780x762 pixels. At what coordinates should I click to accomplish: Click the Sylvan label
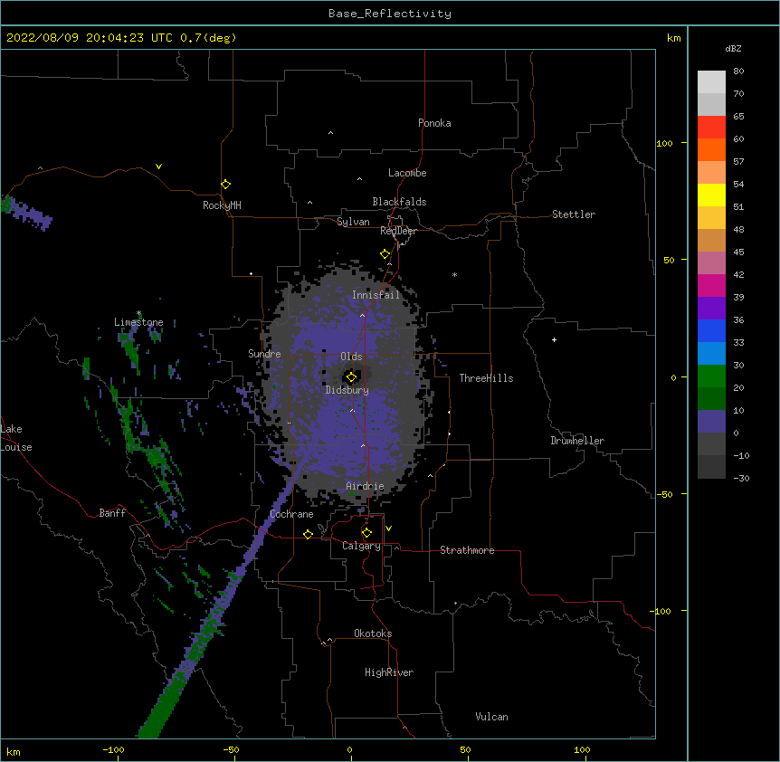pos(353,222)
